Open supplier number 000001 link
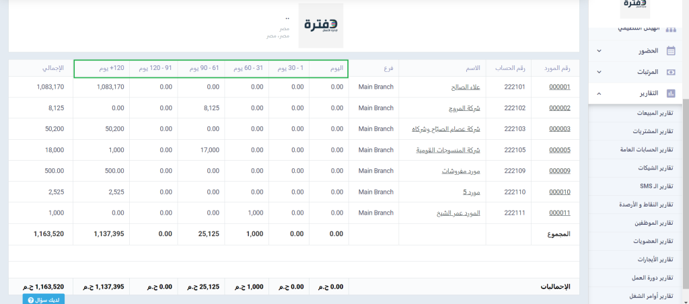689x304 pixels. point(559,87)
